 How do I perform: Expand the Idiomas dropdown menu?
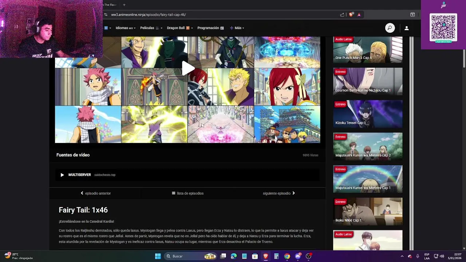point(126,28)
